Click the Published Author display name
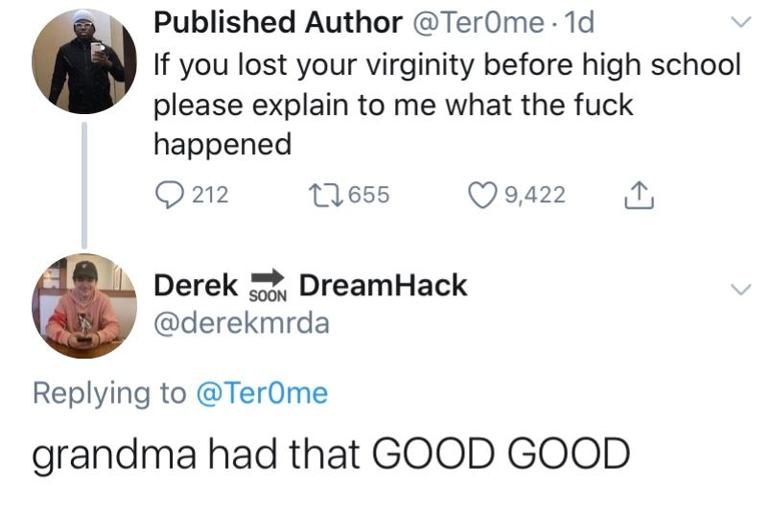Viewport: 771px width, 514px height. 278,23
